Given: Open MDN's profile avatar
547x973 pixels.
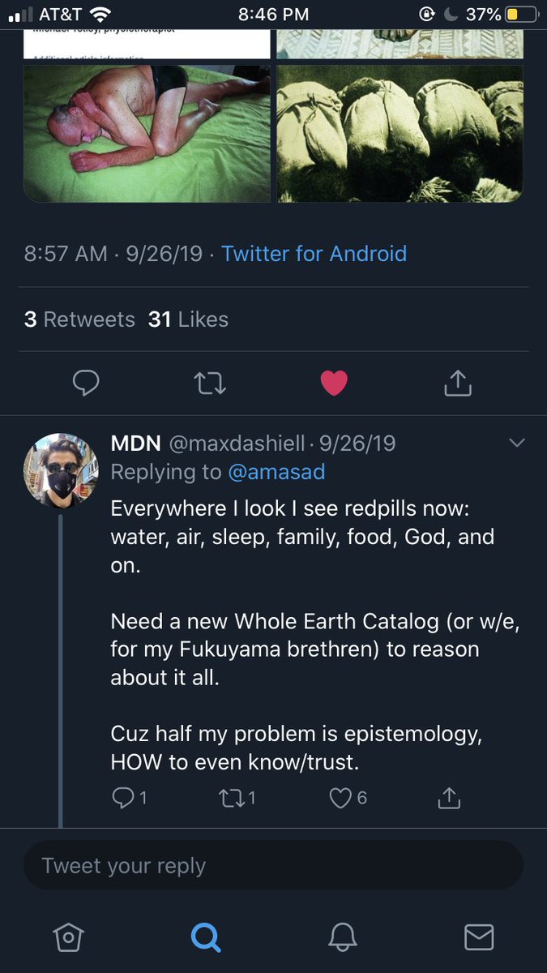Looking at the screenshot, I should [x=61, y=470].
